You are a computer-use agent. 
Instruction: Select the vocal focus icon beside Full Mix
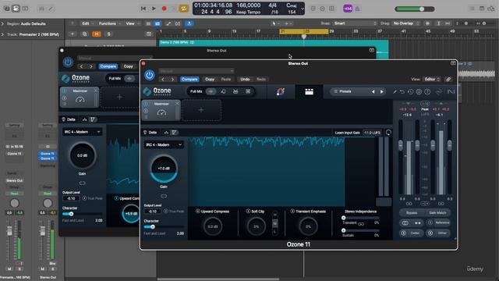(223, 91)
